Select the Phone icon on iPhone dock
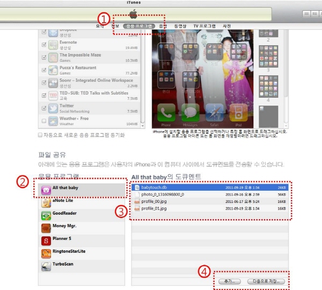 [x=166, y=113]
